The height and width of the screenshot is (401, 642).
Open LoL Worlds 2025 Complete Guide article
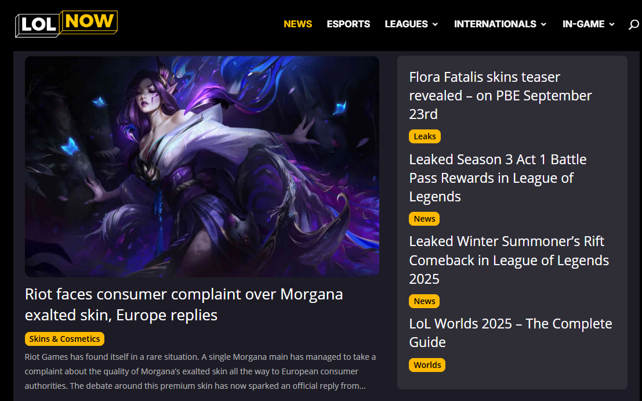510,333
